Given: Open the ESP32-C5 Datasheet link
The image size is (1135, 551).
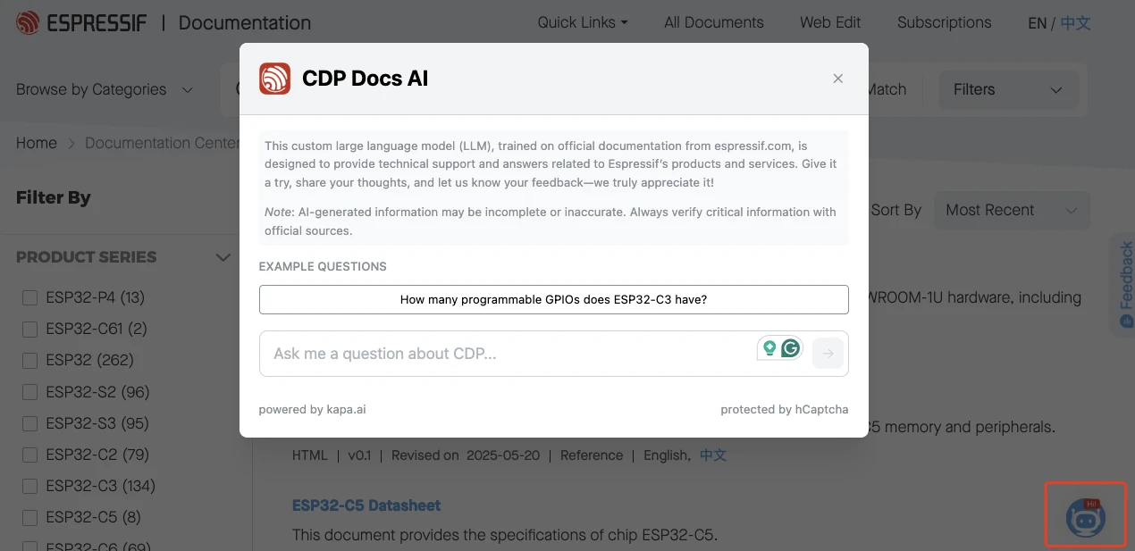Looking at the screenshot, I should (x=366, y=505).
